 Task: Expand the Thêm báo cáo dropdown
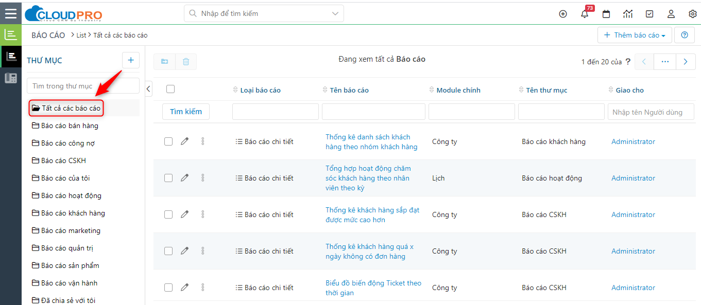(635, 35)
